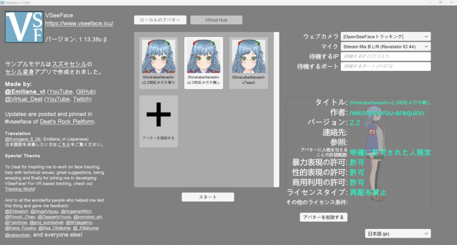Open the @_Killakuma link
Screen dimensions: 457x245
(86, 228)
